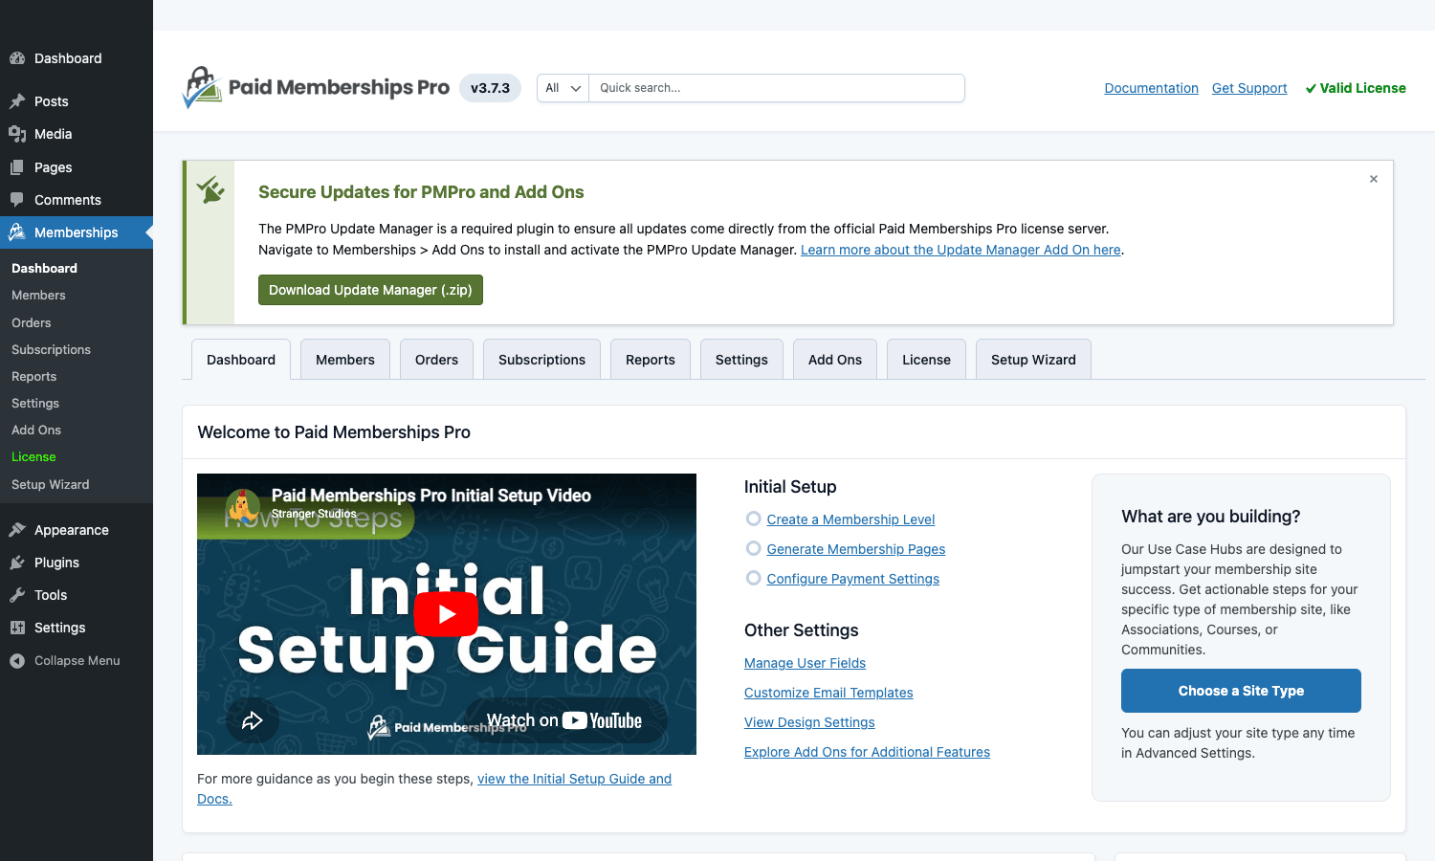Viewport: 1435px width, 861px height.
Task: Switch to the License tab
Action: [x=926, y=360]
